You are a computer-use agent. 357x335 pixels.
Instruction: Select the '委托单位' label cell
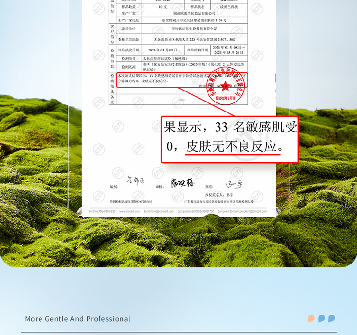pyautogui.click(x=129, y=29)
